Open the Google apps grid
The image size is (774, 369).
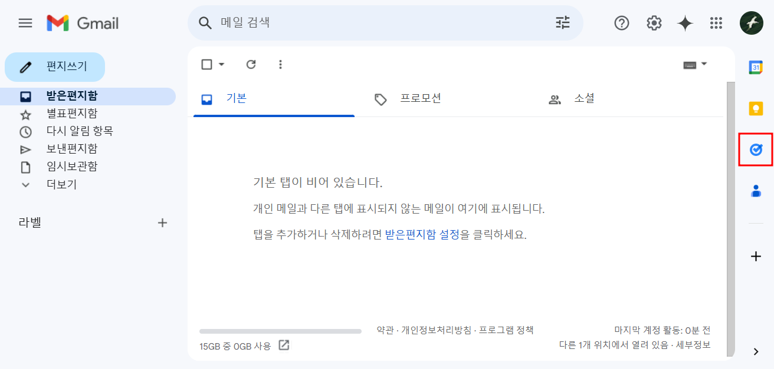point(716,23)
